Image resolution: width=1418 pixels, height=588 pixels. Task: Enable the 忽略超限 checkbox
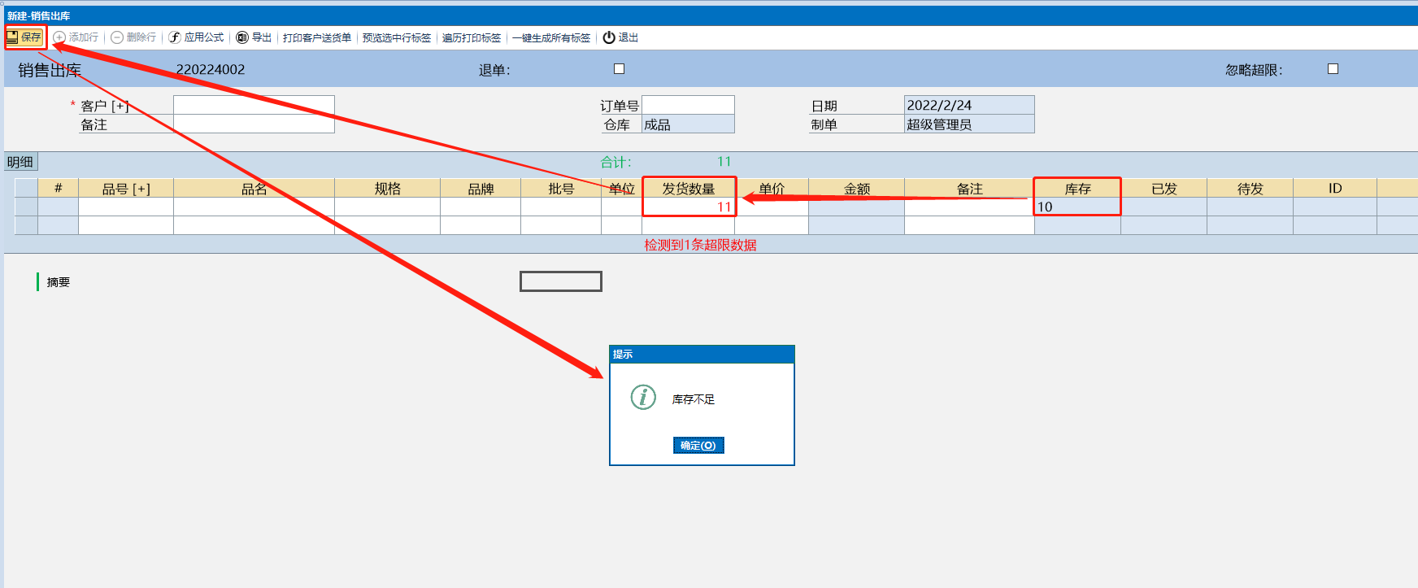[x=1333, y=69]
